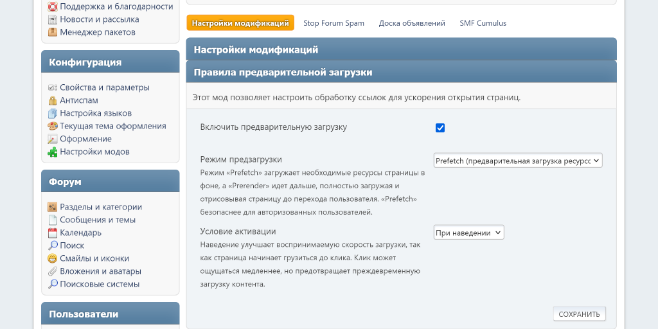Go to Разделы и категории link
The image size is (658, 329).
tap(101, 207)
